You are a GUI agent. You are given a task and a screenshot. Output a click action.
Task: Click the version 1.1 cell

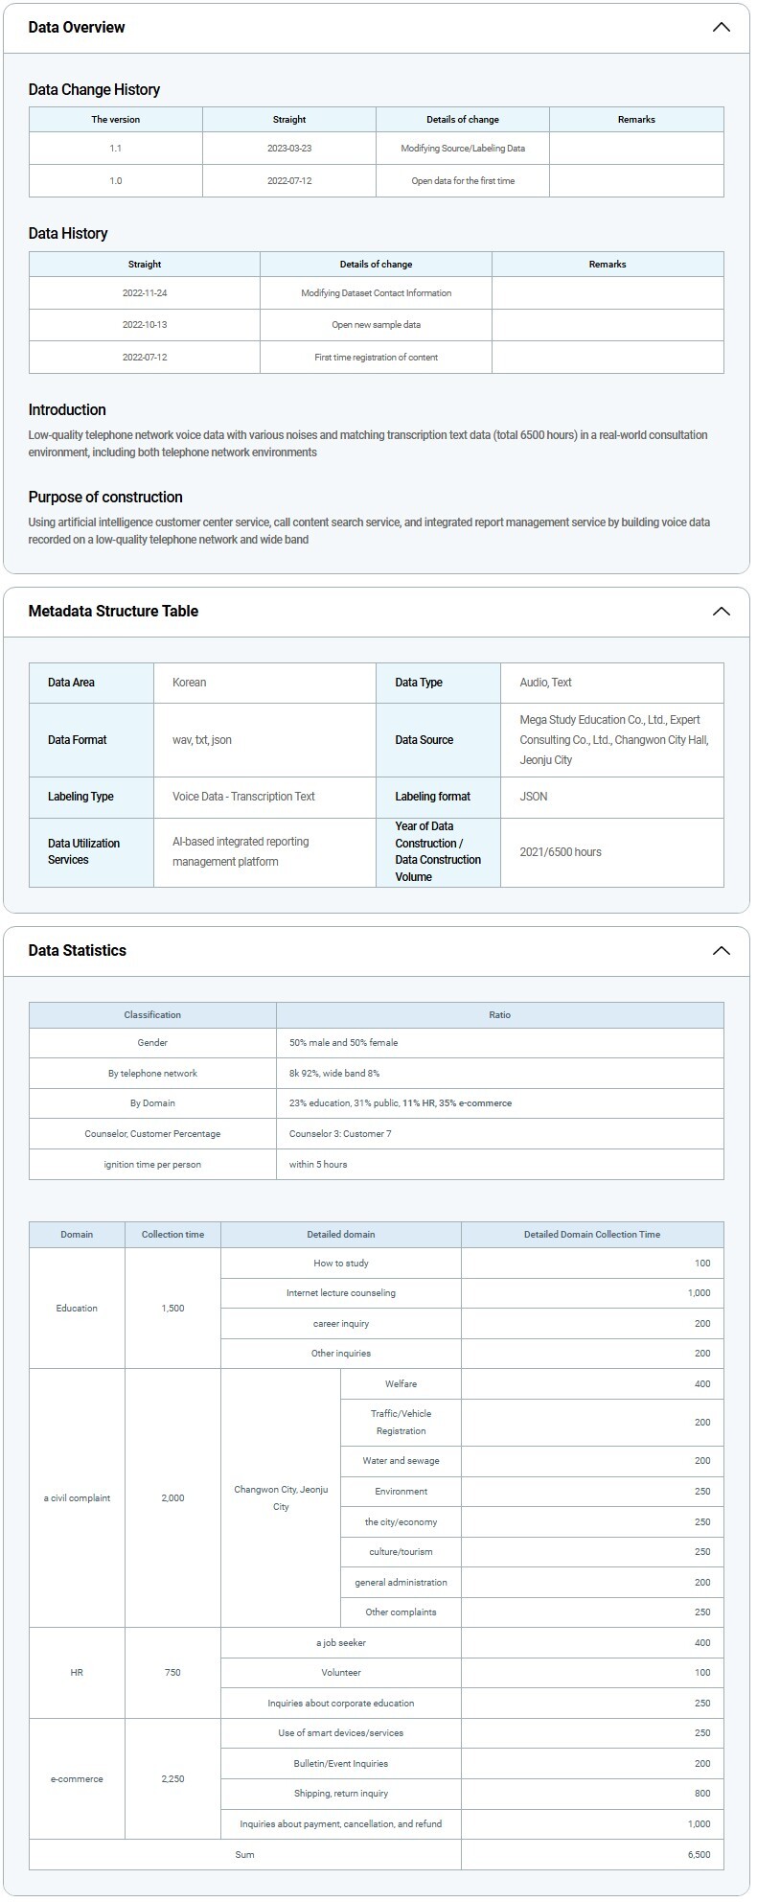click(116, 149)
